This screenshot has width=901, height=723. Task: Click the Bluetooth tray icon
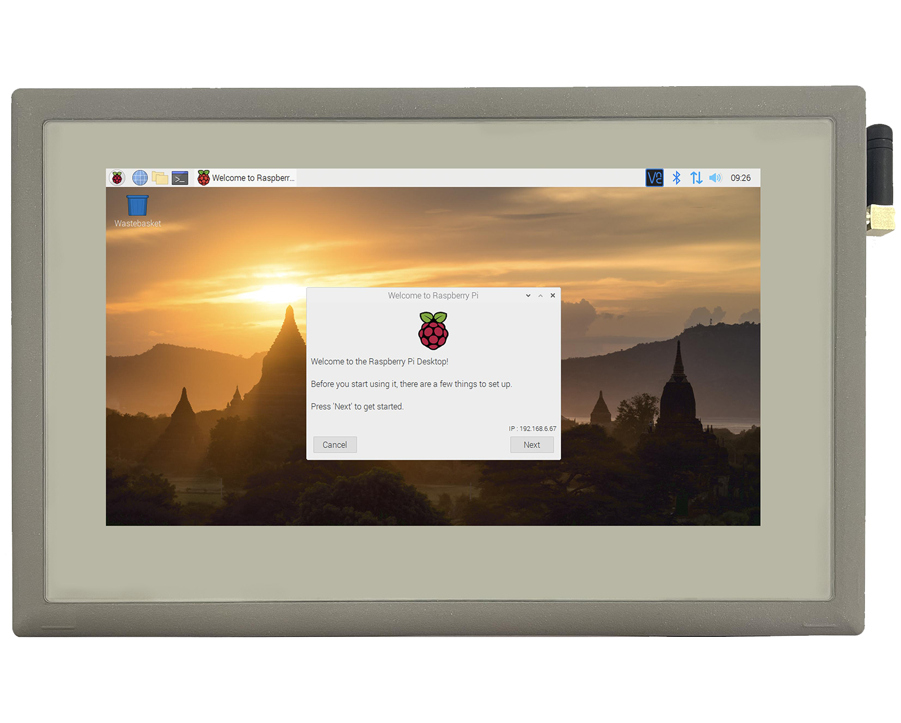(x=676, y=178)
